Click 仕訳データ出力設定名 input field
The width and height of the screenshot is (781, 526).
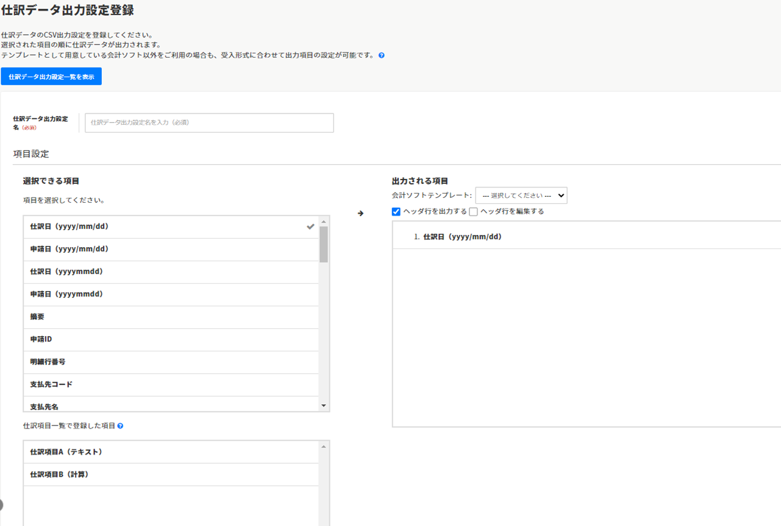pyautogui.click(x=209, y=122)
